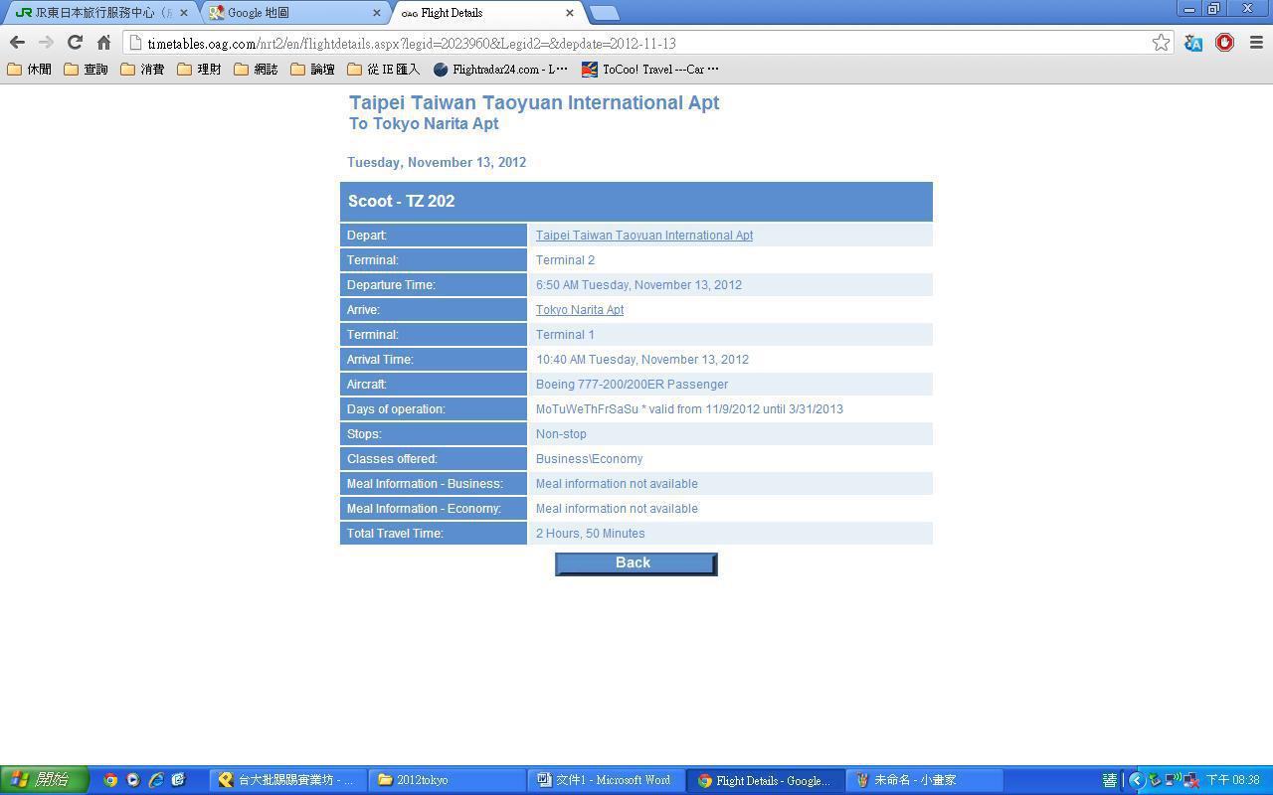This screenshot has height=795, width=1273.
Task: Open a new browser tab
Action: pos(604,13)
